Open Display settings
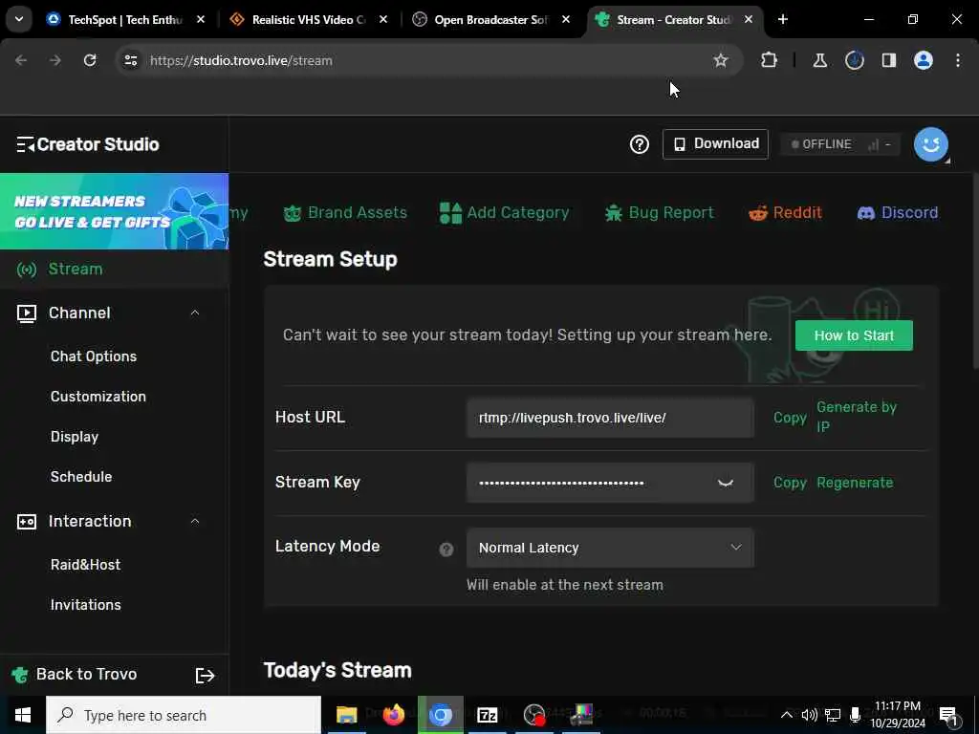 [x=75, y=436]
